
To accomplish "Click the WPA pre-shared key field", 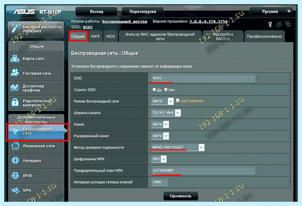I will (203, 171).
